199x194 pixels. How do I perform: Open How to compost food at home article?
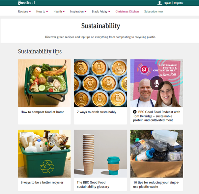[x=43, y=112]
